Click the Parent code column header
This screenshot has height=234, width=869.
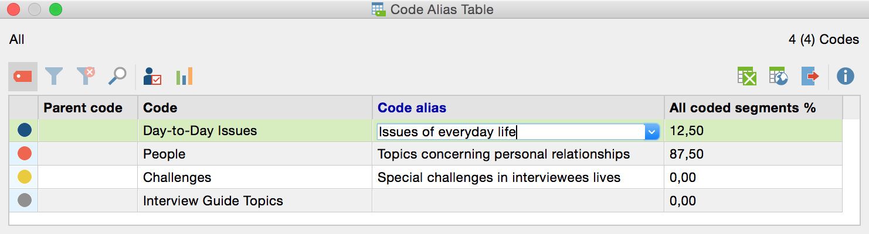pos(83,108)
